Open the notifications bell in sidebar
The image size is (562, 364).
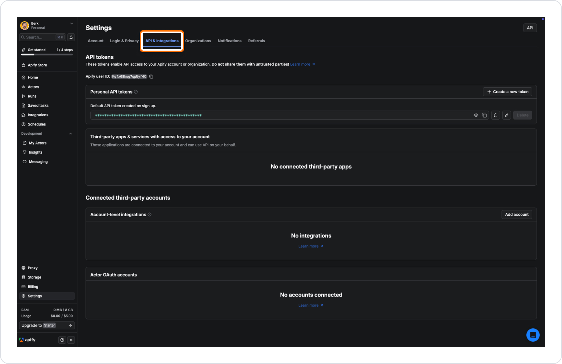tap(71, 37)
